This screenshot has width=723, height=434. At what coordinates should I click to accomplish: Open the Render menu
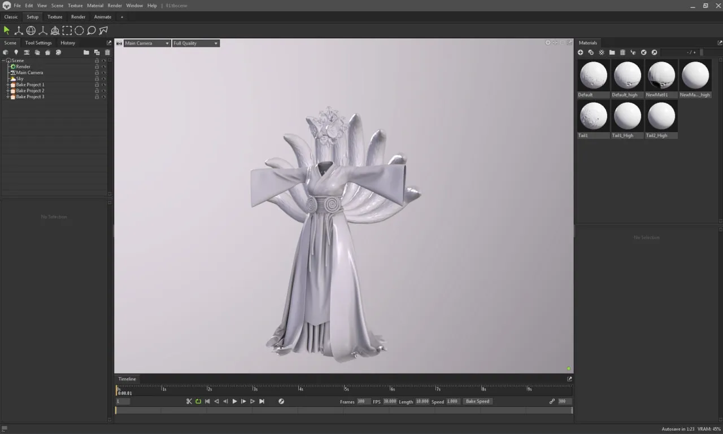115,6
